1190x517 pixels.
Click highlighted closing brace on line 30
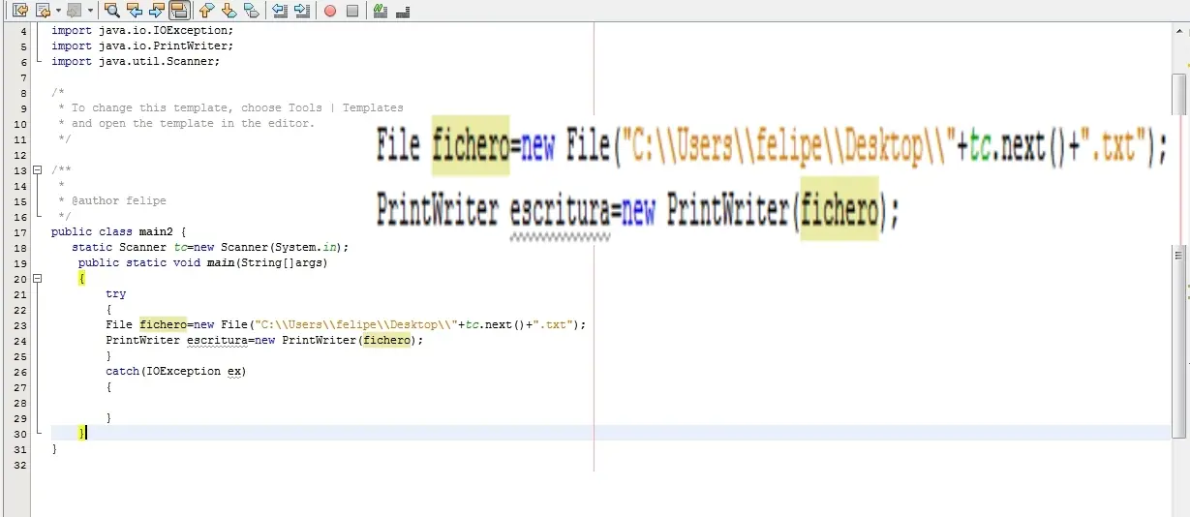click(82, 433)
